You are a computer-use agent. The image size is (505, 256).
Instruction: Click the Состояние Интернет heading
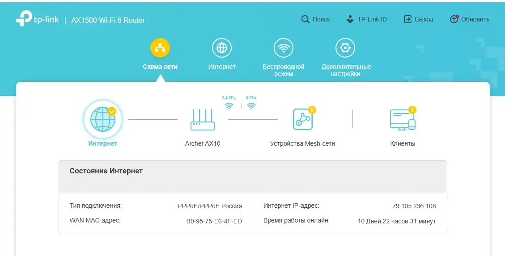[x=106, y=171]
